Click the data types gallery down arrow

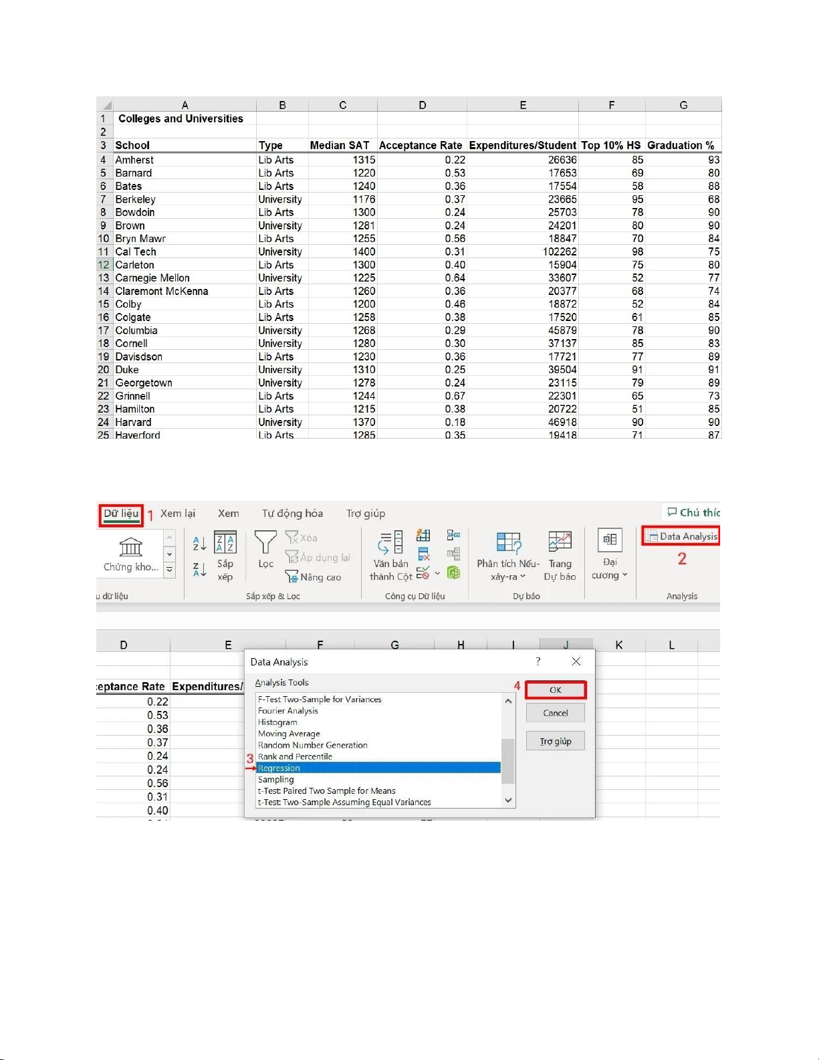[170, 554]
